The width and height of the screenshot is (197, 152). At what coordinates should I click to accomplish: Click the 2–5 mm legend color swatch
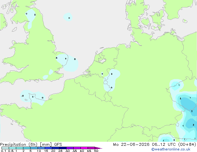pyautogui.click(x=27, y=148)
